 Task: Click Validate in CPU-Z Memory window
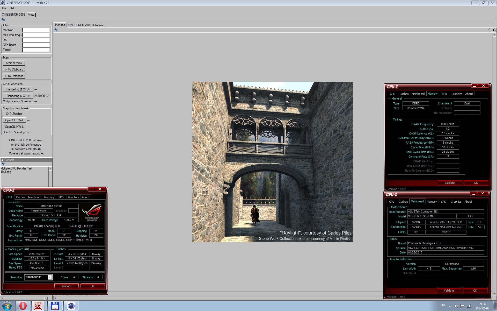(x=450, y=183)
